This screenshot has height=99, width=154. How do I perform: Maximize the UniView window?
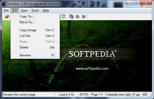point(136,3)
